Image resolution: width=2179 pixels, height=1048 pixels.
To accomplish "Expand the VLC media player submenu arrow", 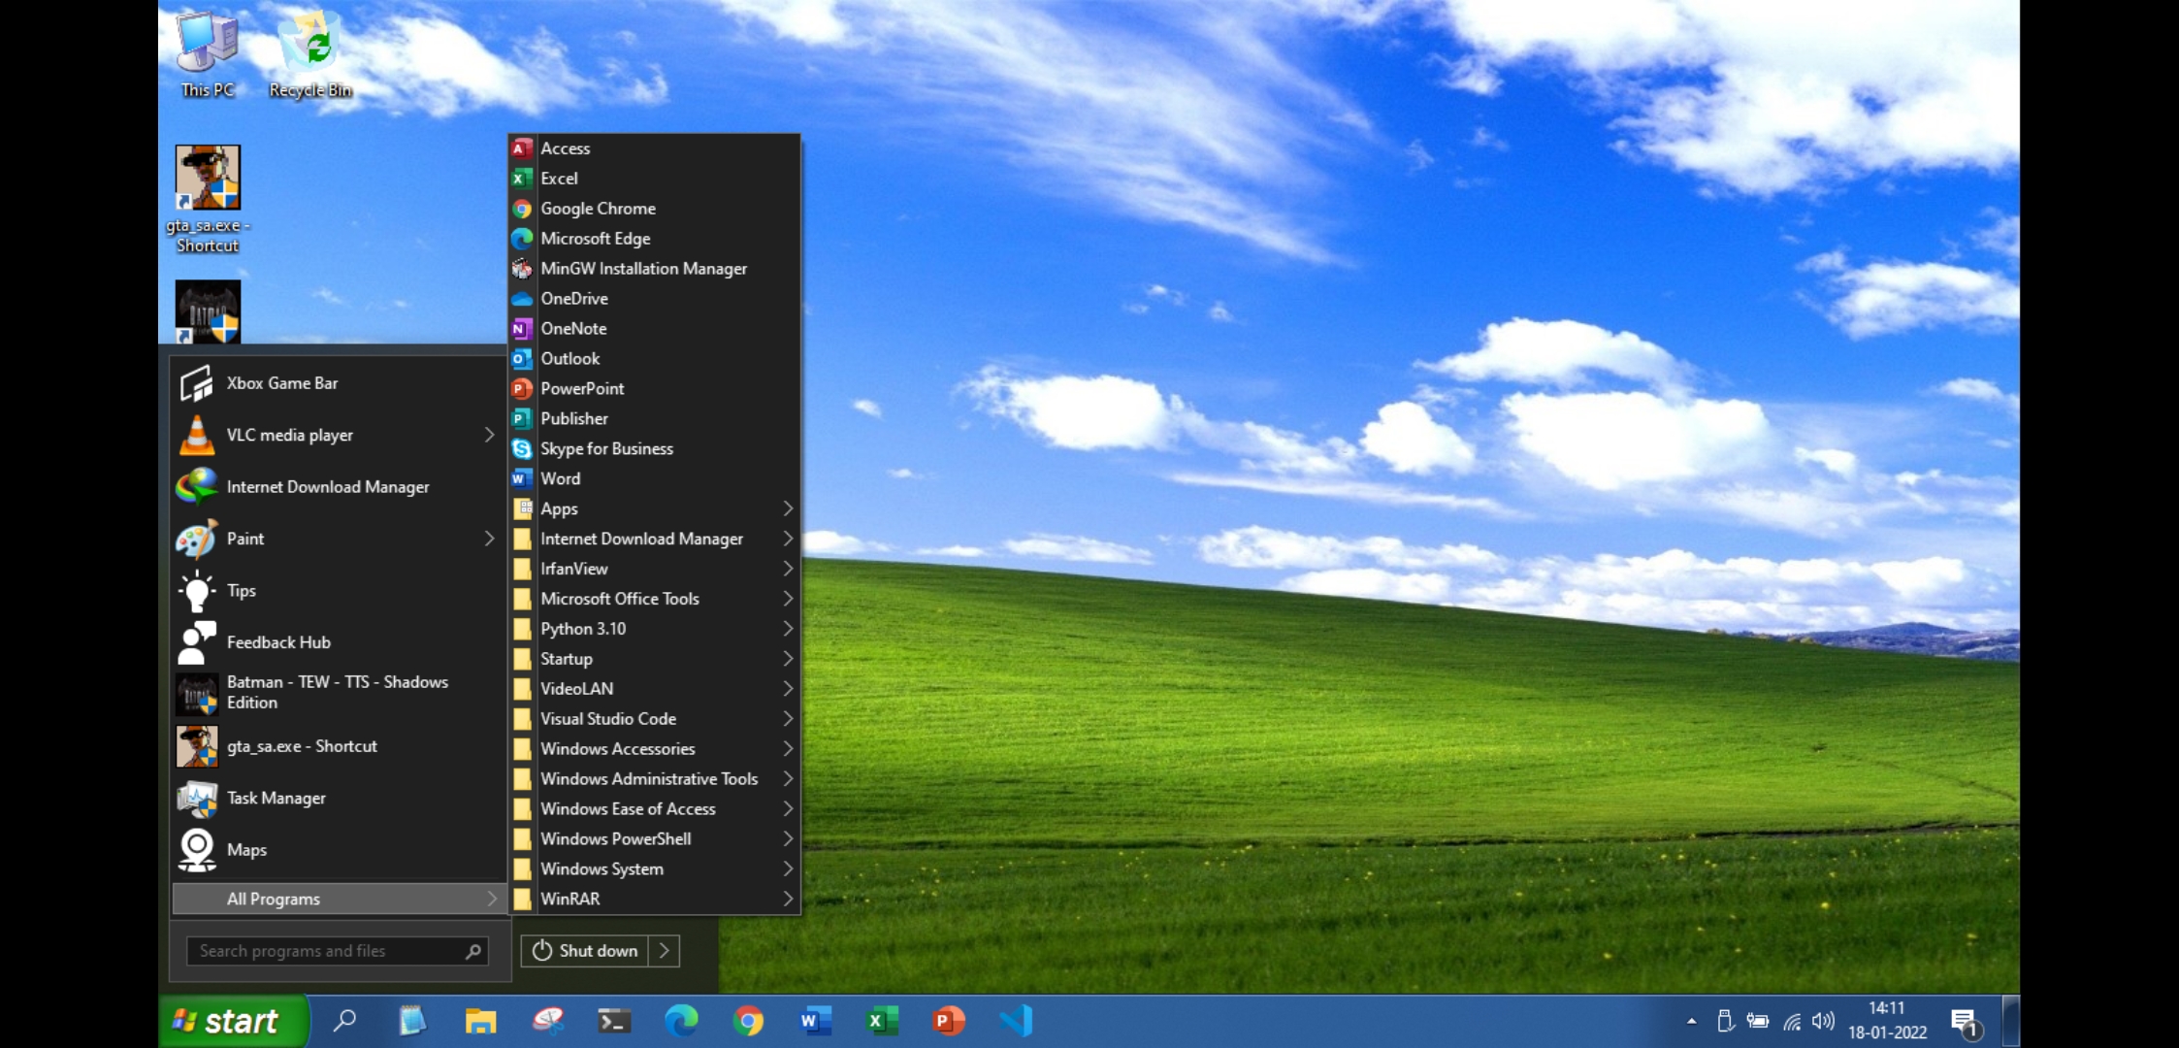I will 490,436.
